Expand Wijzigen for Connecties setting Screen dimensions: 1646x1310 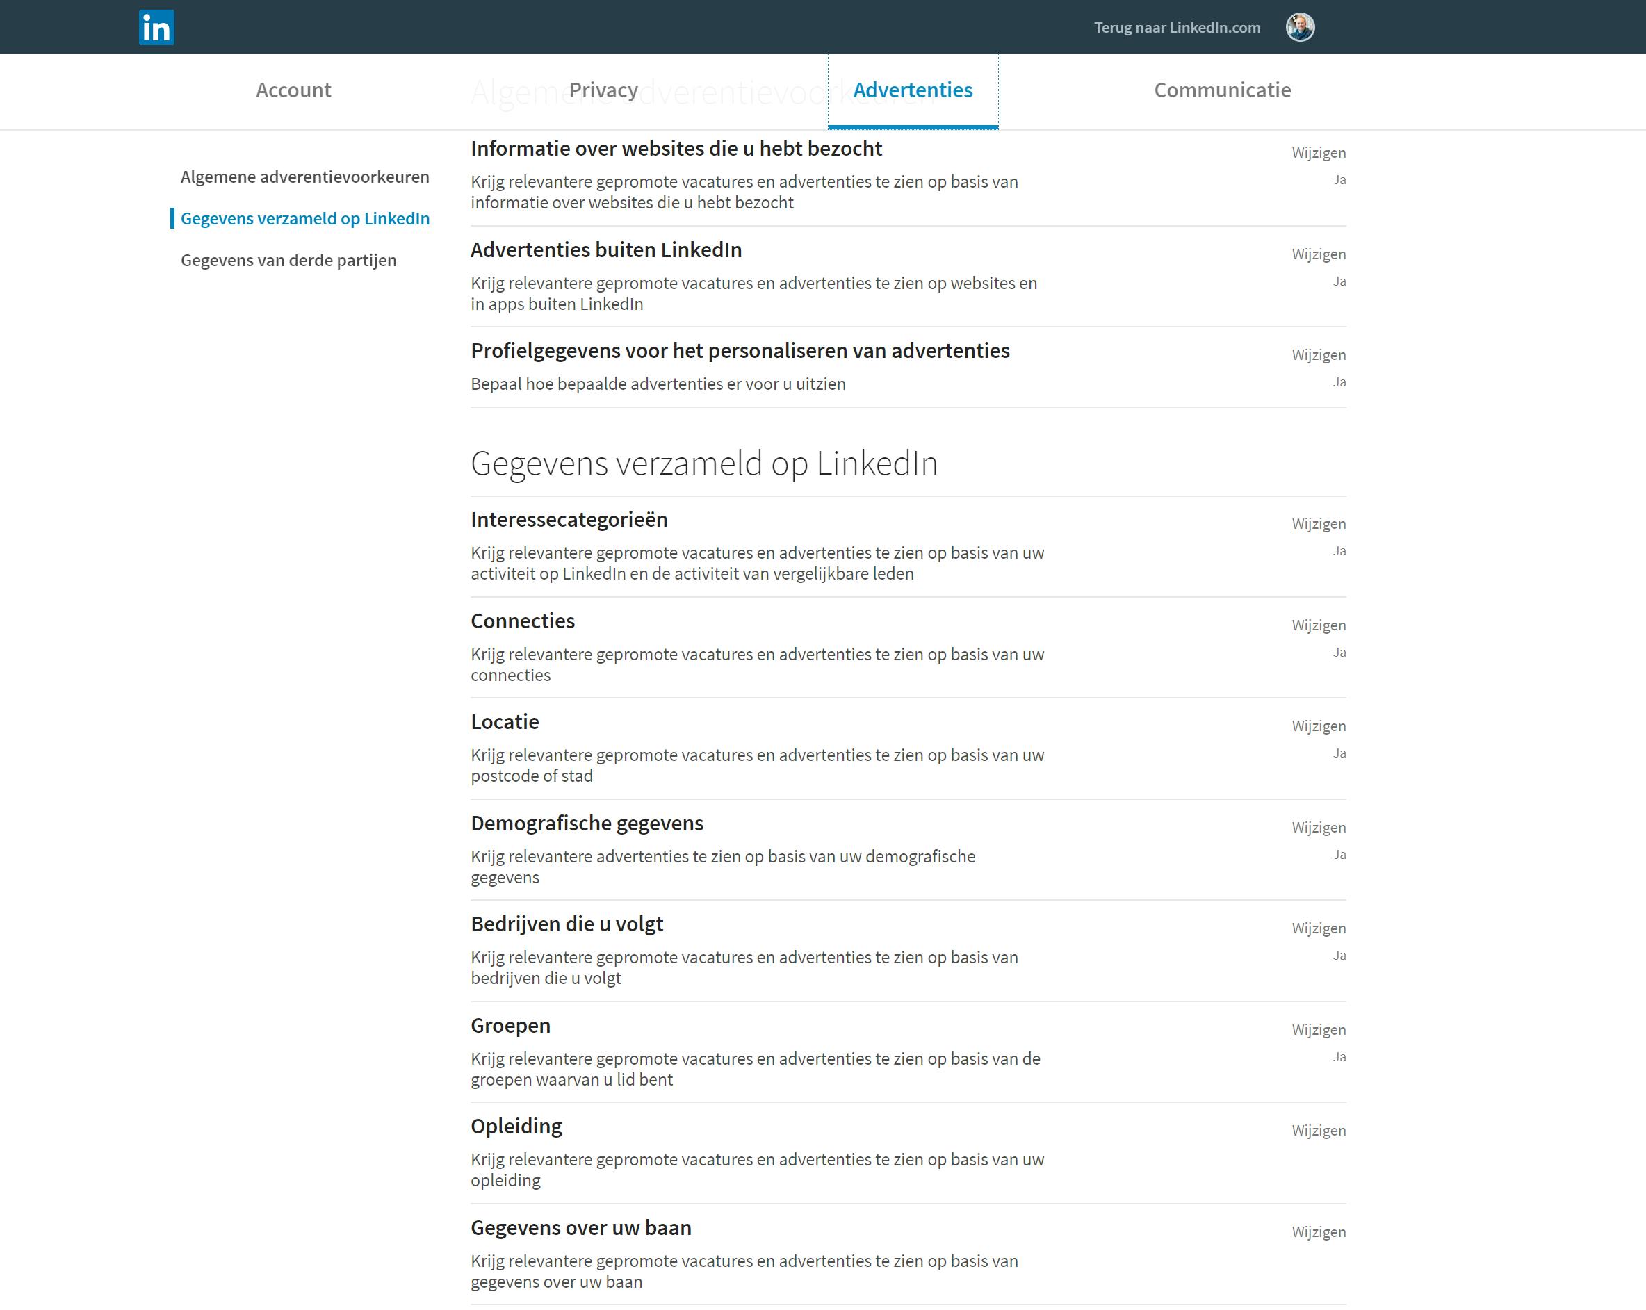click(x=1318, y=625)
